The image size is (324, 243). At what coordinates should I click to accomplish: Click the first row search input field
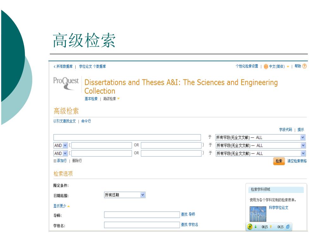point(127,137)
